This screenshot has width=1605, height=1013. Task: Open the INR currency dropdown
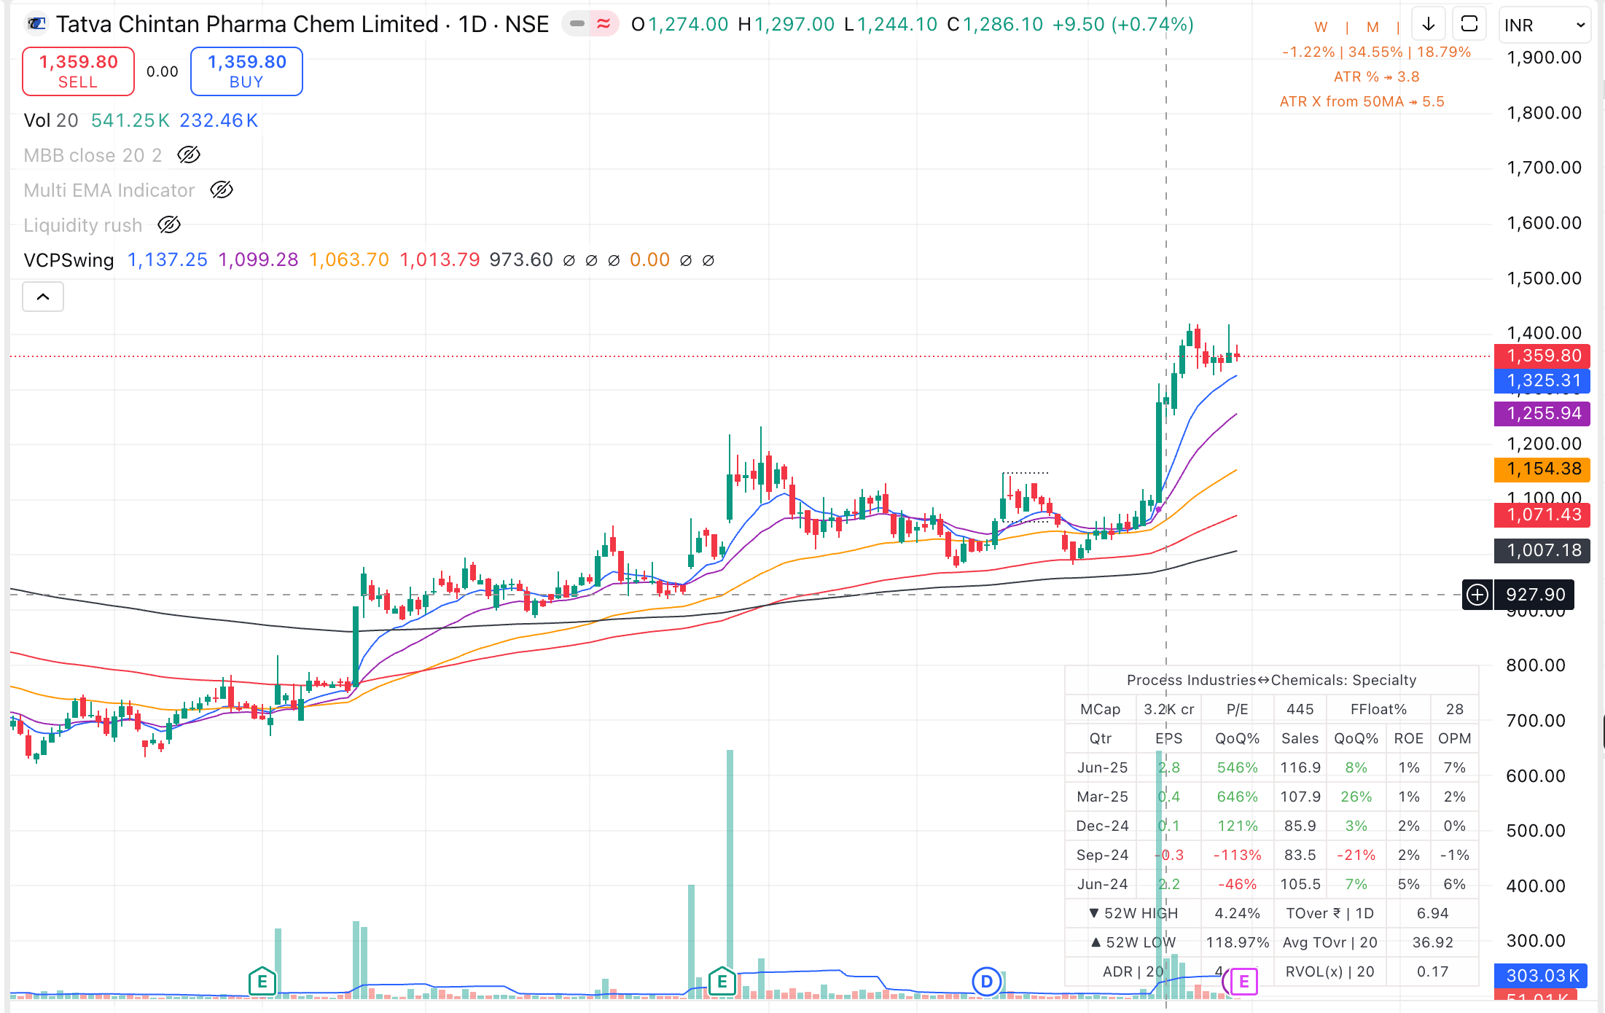[1544, 26]
